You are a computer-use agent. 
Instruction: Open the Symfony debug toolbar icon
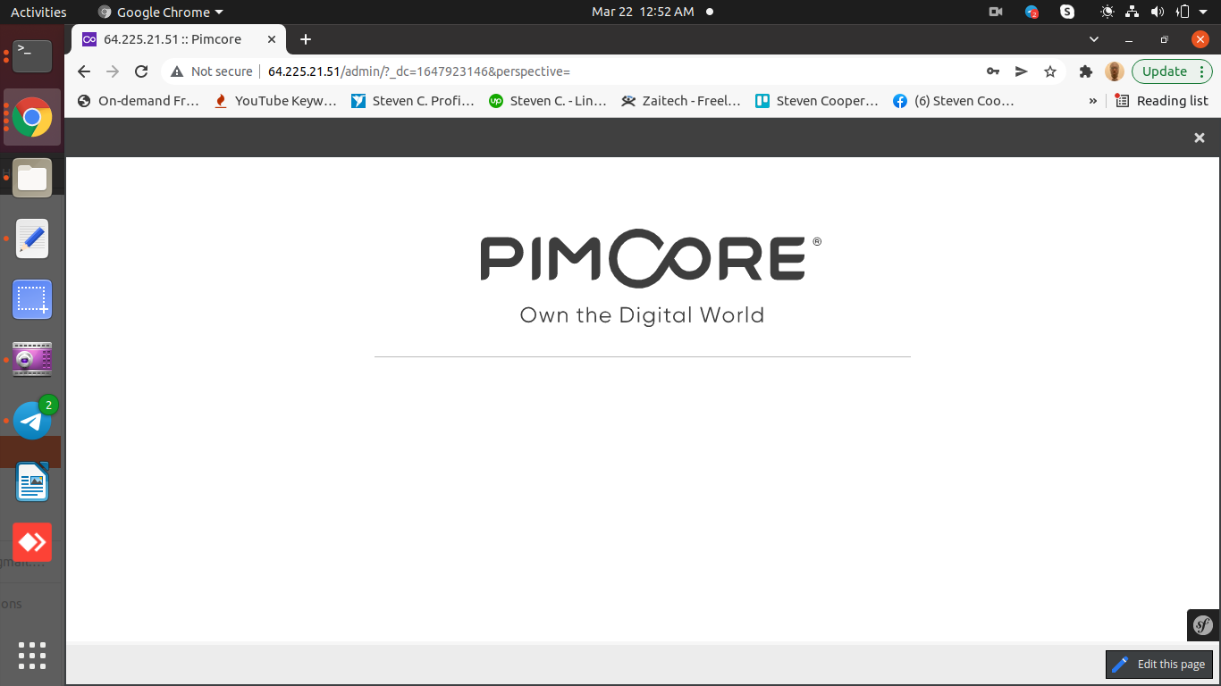point(1204,625)
